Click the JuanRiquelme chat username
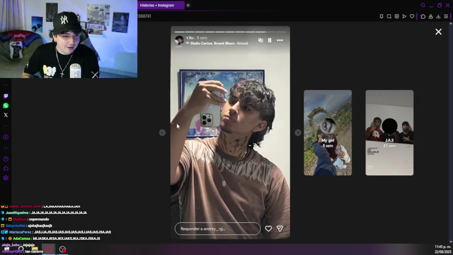Viewport: 453px width, 255px height. click(17, 213)
